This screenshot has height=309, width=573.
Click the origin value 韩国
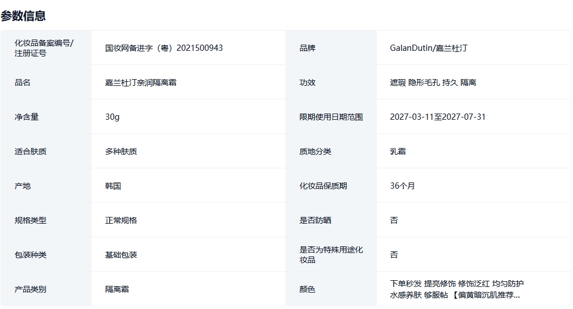[113, 186]
